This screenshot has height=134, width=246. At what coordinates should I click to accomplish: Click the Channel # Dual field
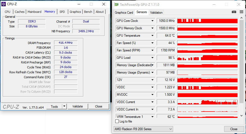[86, 21]
